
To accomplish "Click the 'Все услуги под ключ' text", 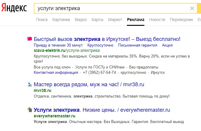I will click(x=52, y=67).
